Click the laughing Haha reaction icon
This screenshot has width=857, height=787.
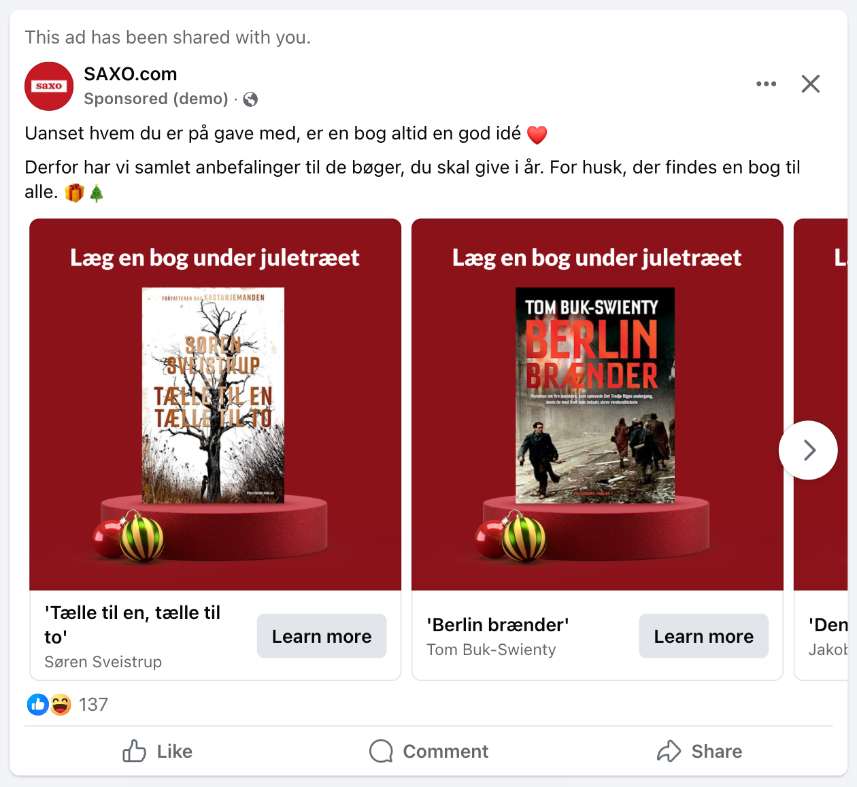point(61,705)
